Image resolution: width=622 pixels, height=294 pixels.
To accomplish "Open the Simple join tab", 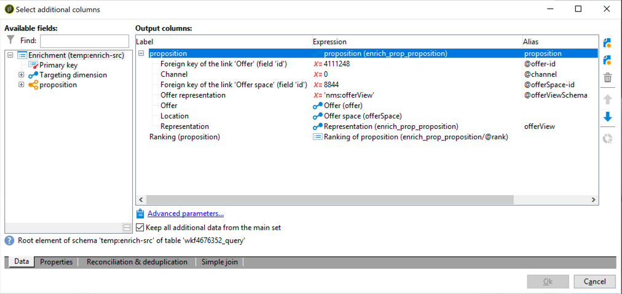I will click(220, 262).
